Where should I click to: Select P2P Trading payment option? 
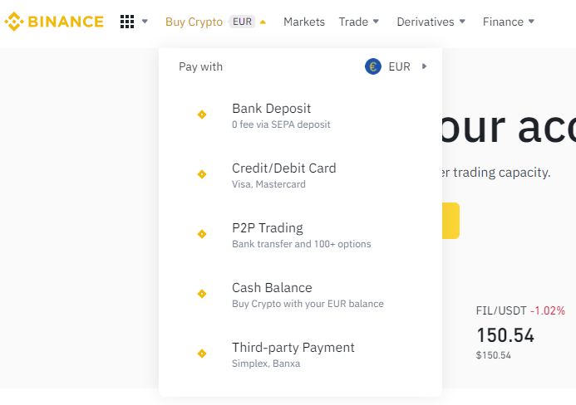[300, 235]
